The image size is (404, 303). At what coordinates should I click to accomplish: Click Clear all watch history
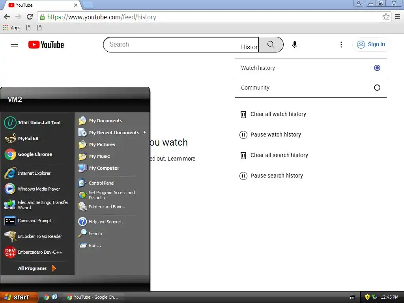[273, 114]
